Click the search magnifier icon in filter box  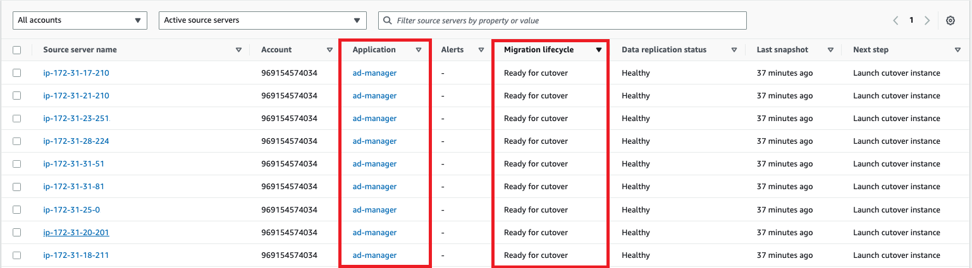(388, 20)
